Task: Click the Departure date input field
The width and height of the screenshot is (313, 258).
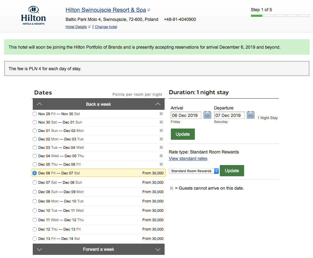Action: point(229,115)
